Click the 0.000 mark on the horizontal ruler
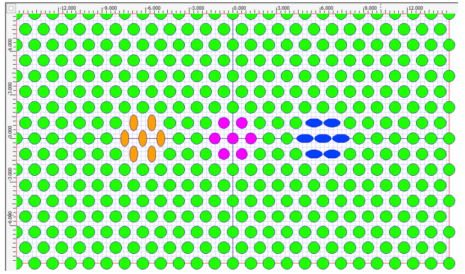This screenshot has height=274, width=465. pyautogui.click(x=240, y=8)
